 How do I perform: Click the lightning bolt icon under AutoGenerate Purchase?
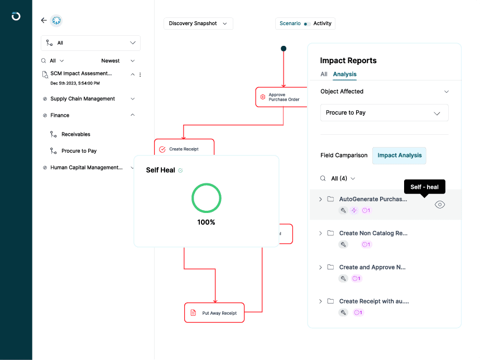point(354,211)
